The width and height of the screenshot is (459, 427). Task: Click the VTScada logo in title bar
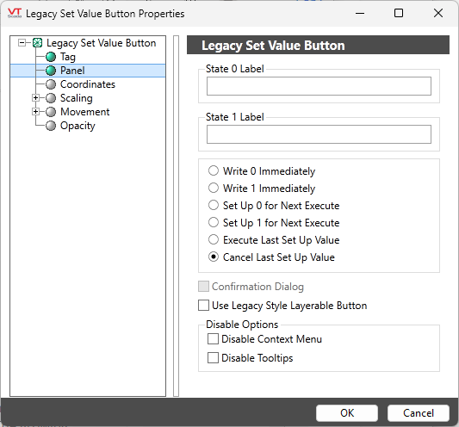pyautogui.click(x=15, y=13)
